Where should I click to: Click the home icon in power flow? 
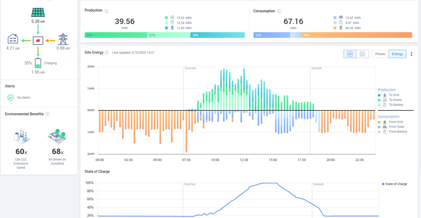(13, 39)
